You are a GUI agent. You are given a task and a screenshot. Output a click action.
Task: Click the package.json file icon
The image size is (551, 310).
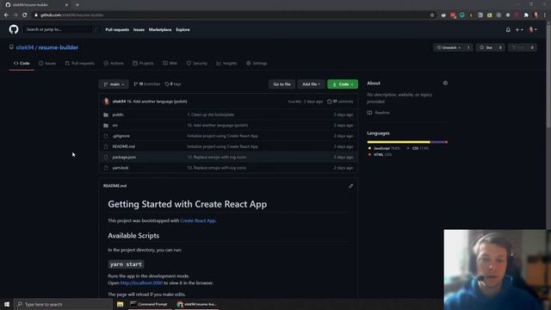106,157
